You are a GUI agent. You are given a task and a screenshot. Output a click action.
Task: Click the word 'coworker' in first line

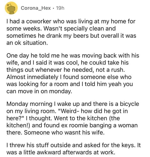(39, 21)
